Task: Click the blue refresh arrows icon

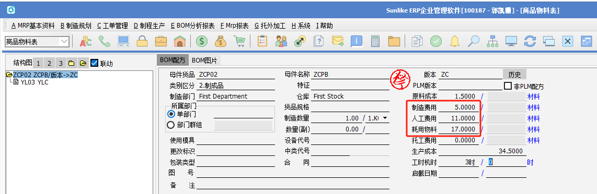Action: tap(530, 41)
